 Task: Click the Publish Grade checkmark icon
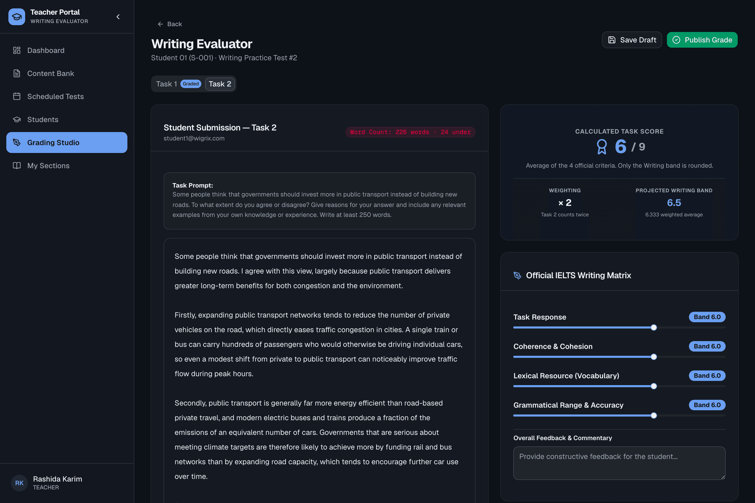pyautogui.click(x=676, y=40)
